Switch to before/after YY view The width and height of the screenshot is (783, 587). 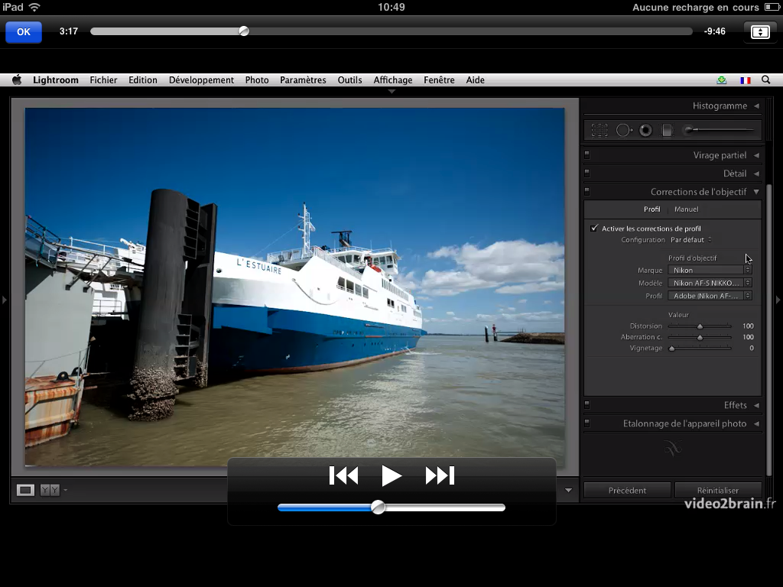(50, 490)
